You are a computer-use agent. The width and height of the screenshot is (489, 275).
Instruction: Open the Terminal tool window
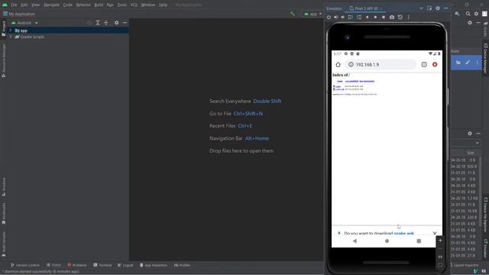[x=102, y=265]
